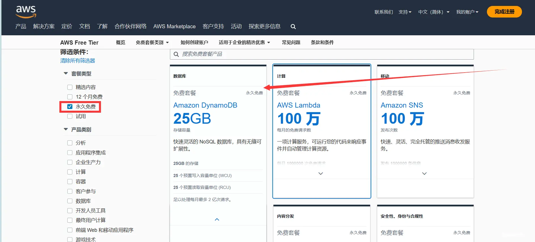This screenshot has width=535, height=242.
Task: Click the 内容分发 card header
Action: 286,216
